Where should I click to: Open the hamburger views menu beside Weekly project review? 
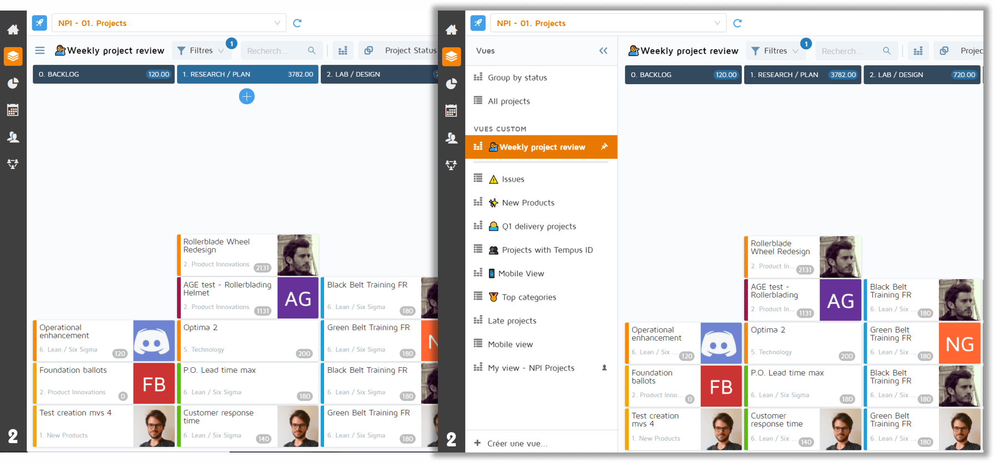pos(40,50)
